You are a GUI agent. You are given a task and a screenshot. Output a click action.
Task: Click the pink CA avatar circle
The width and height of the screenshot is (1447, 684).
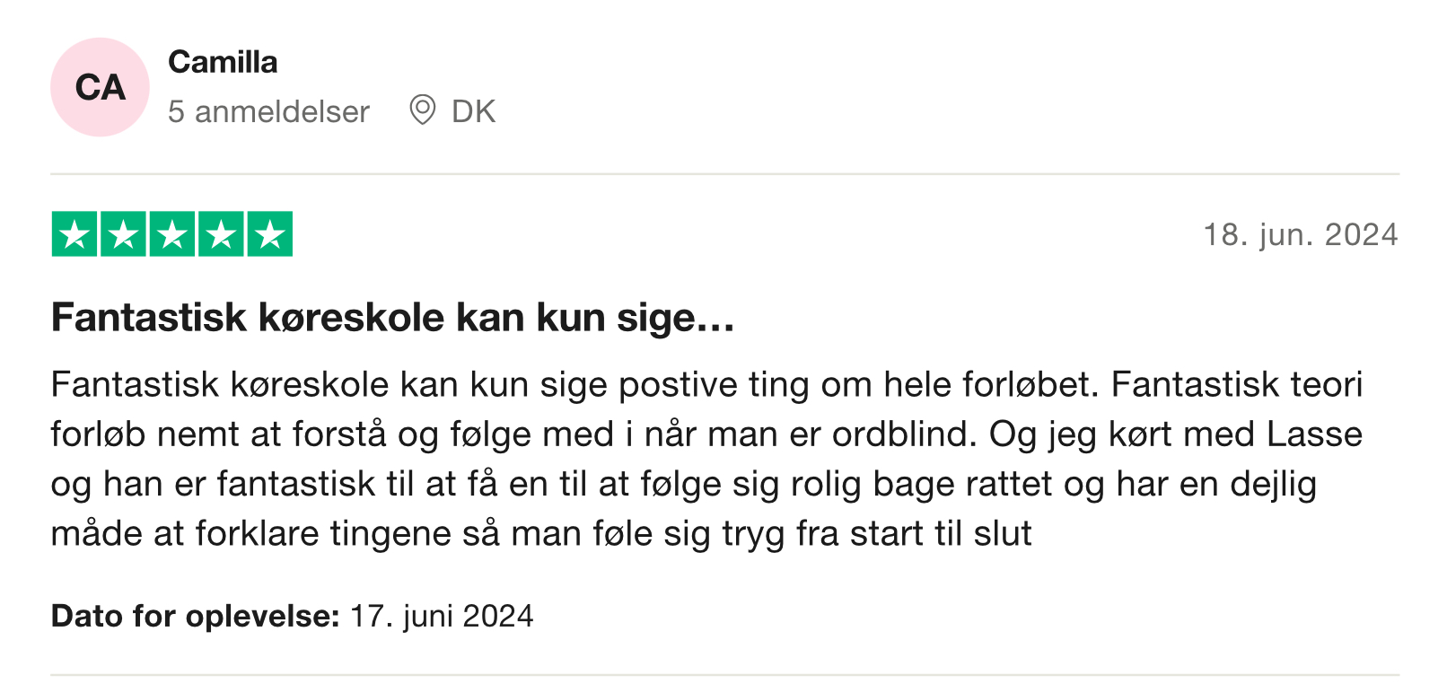click(100, 87)
